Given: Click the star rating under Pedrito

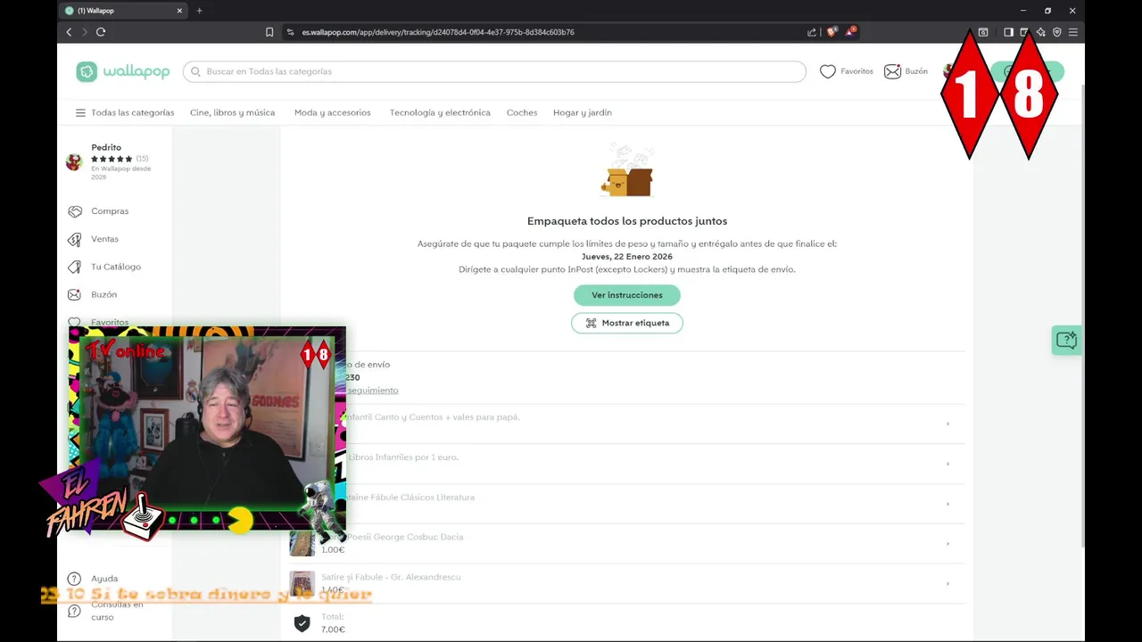Looking at the screenshot, I should [112, 159].
